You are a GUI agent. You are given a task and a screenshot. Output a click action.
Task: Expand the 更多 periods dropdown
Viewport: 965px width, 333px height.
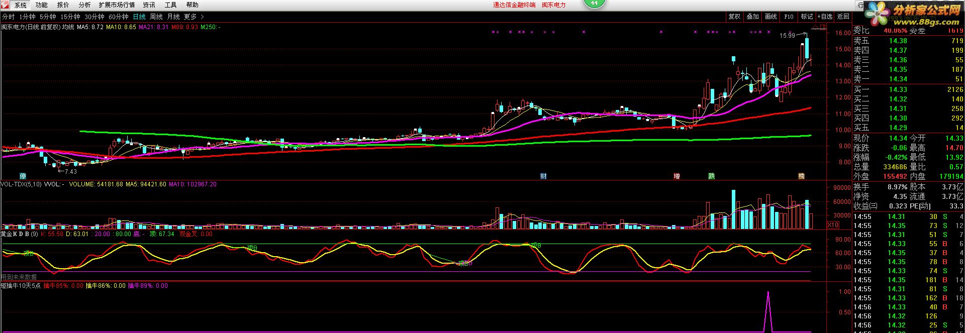point(194,17)
